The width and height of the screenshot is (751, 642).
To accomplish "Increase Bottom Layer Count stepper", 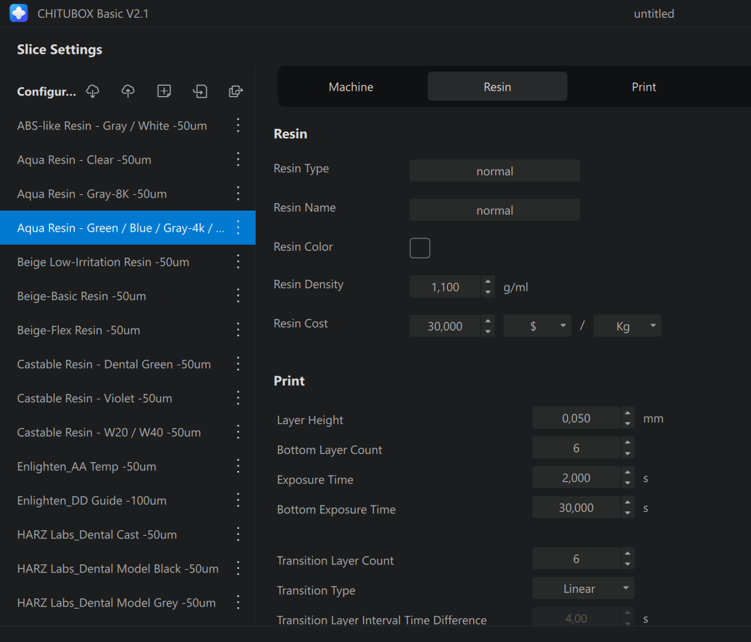I will (x=628, y=443).
